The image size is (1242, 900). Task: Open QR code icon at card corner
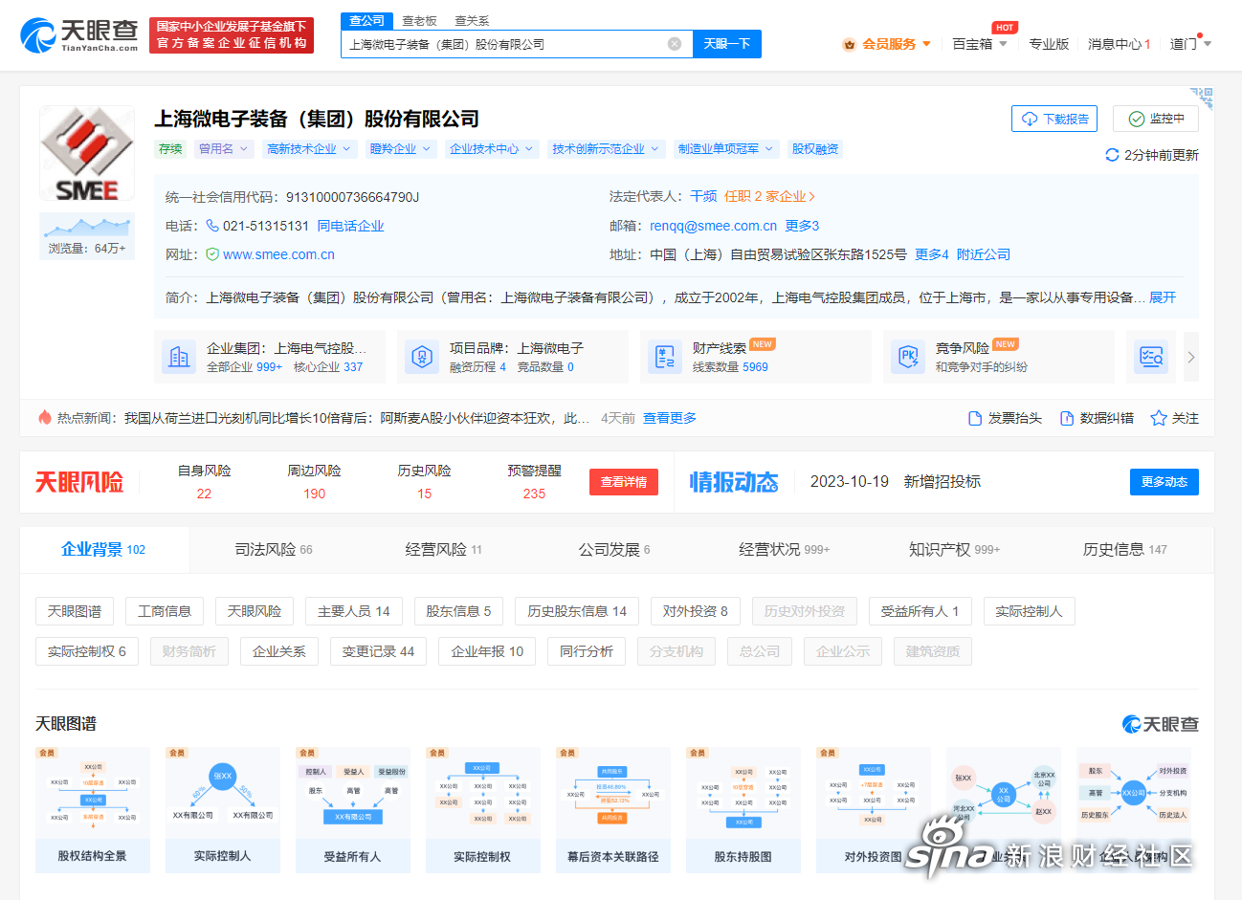[1202, 99]
